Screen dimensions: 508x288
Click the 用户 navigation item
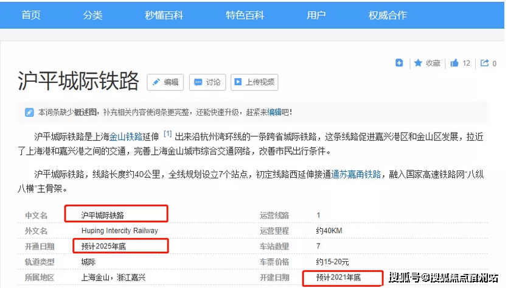click(316, 15)
